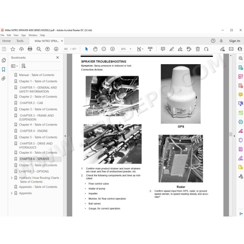
Task: Open CHAPTER 7 - OPTIONS bookmark
Action: (x=34, y=171)
